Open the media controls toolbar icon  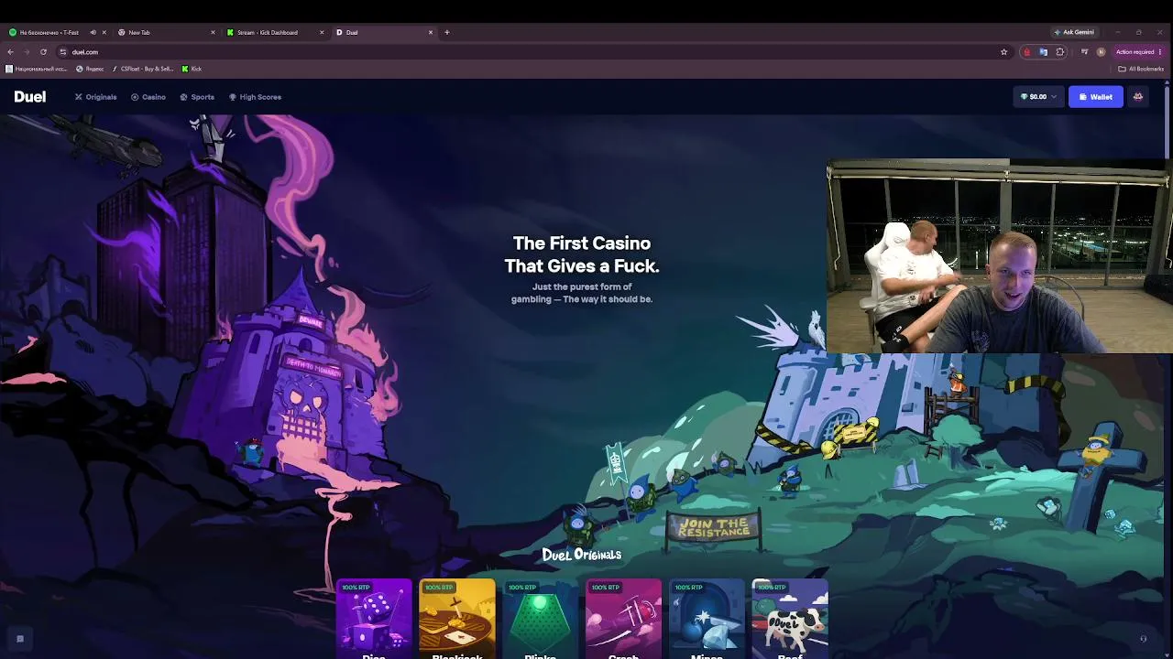point(1084,52)
